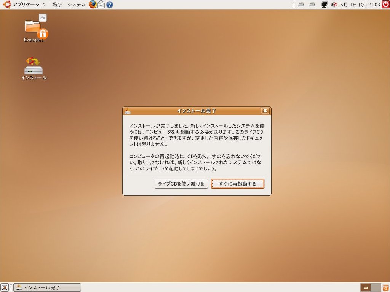The image size is (390, 292).
Task: Click the Ubuntu logo in the top panel
Action: pos(7,5)
